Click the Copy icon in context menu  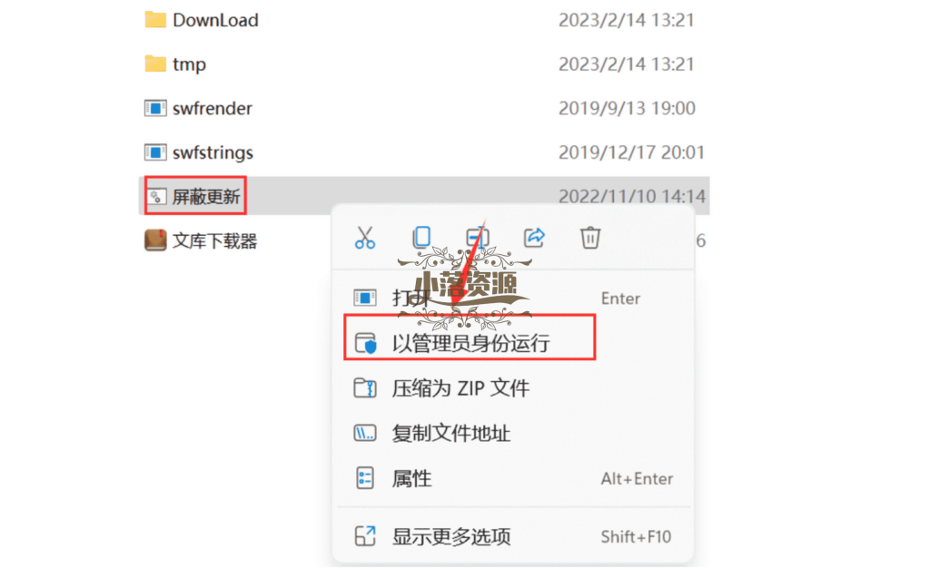coord(421,238)
